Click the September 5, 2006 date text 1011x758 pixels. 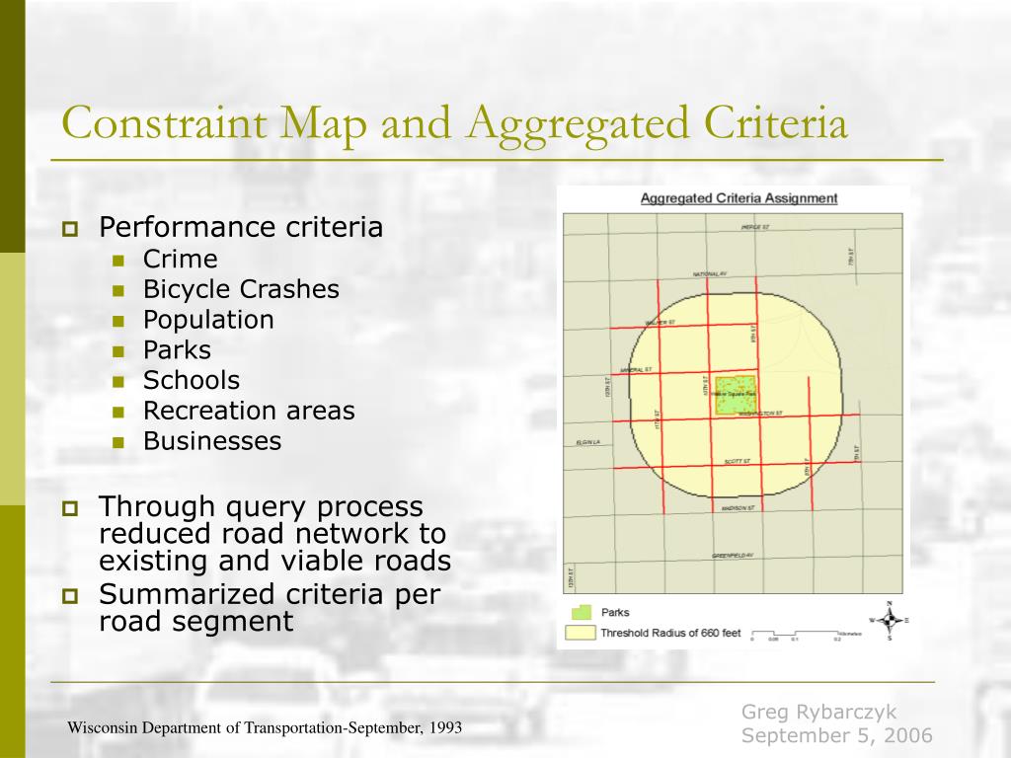(x=836, y=736)
